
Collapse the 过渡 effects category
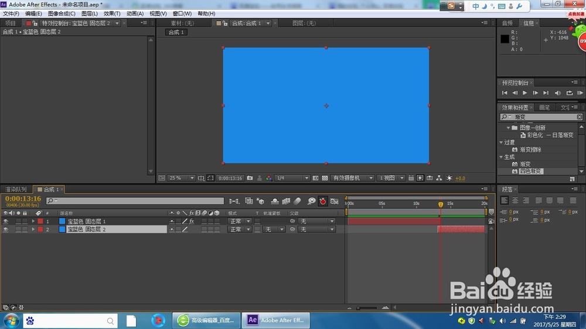coord(502,142)
